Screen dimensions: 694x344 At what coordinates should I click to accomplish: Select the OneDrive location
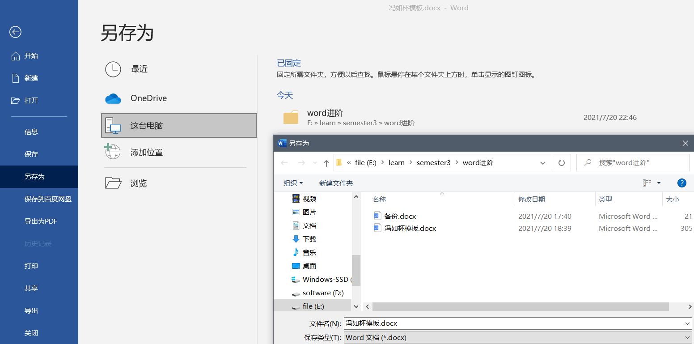pos(179,98)
